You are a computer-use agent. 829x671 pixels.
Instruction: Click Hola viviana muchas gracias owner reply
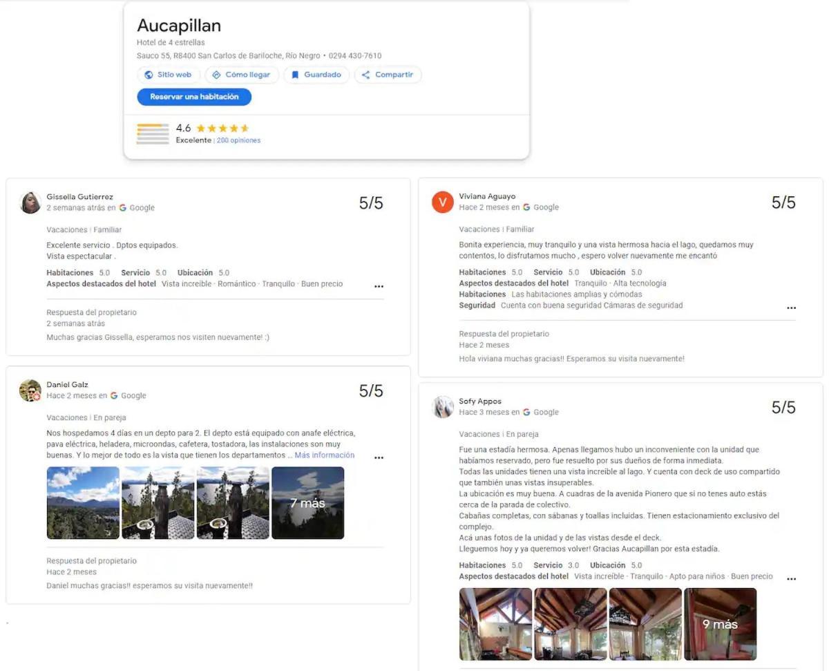click(x=571, y=359)
